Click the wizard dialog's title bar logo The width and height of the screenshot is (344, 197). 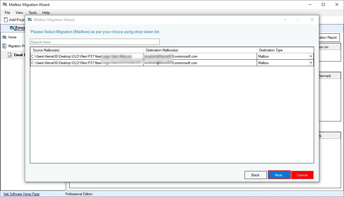[x=30, y=20]
